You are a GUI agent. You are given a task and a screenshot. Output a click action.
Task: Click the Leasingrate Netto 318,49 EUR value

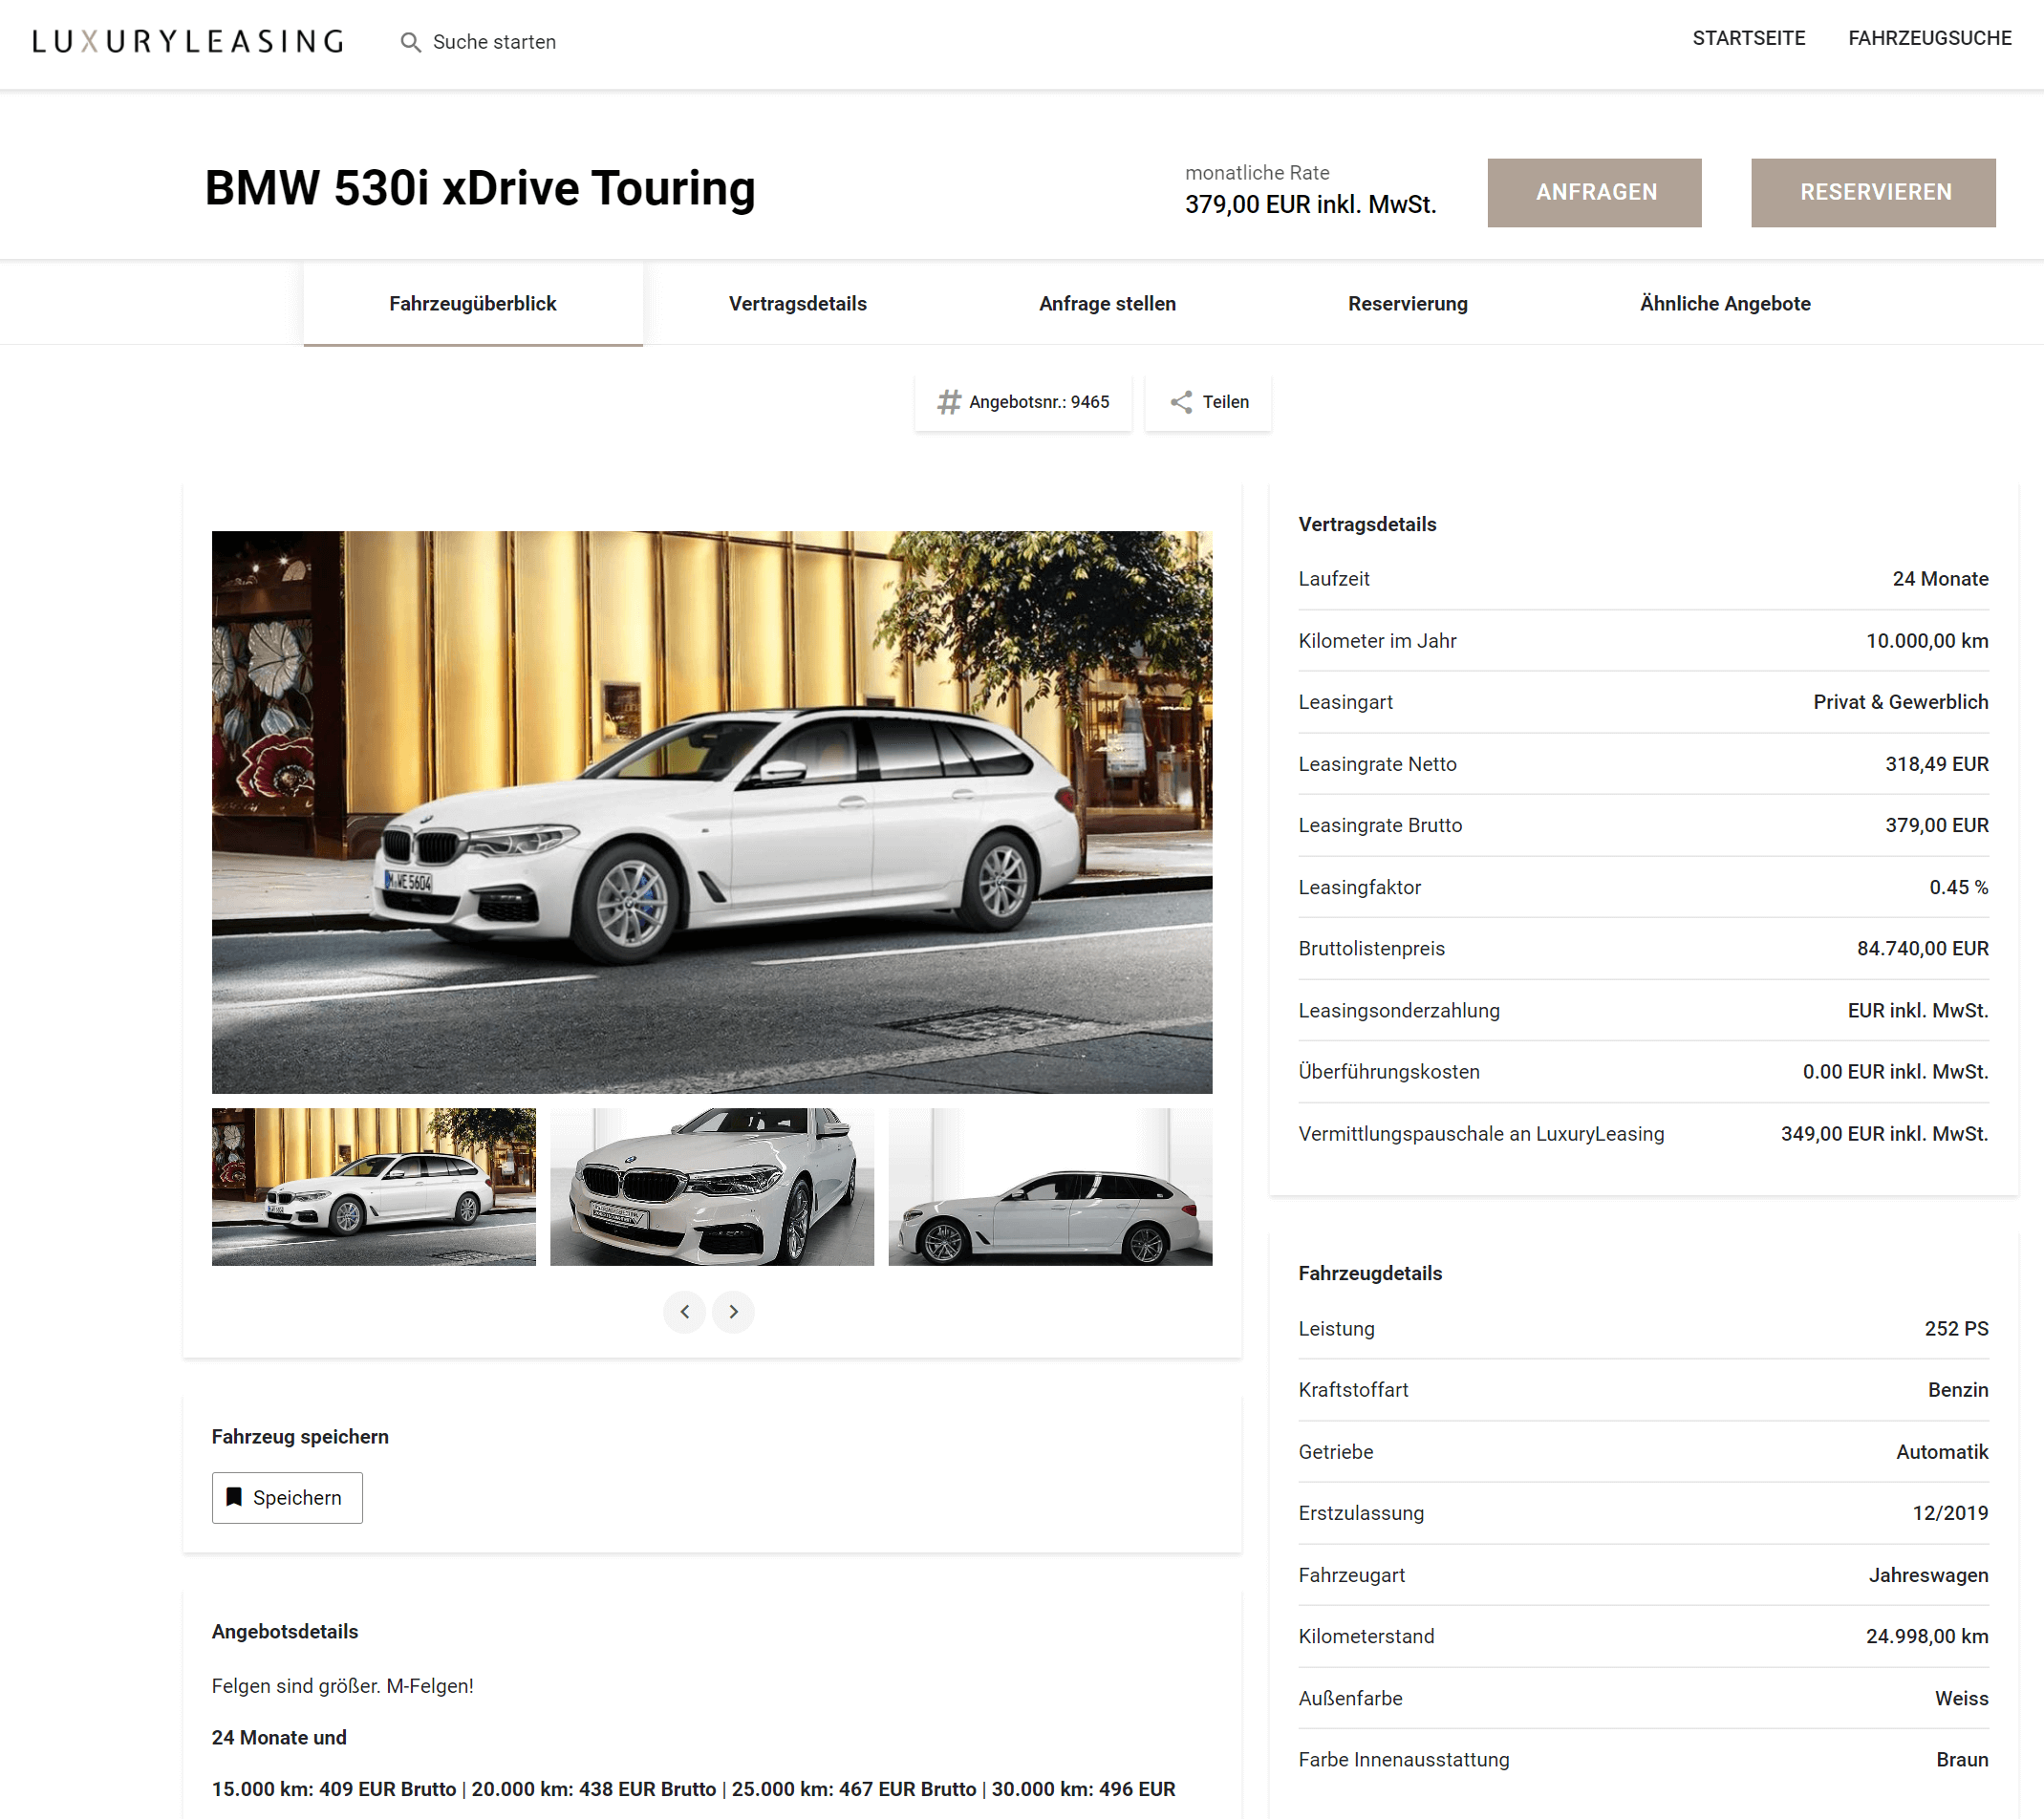point(1937,764)
